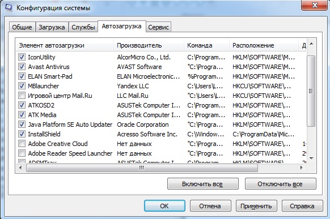330x219 pixels.
Task: Enable Adobe Reader Speed Launcher checkbox
Action: click(22, 153)
